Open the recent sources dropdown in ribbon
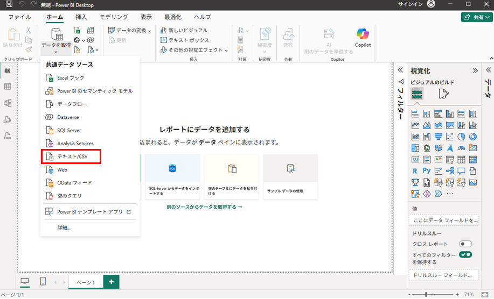Screen dimensions: 494x299 [97, 50]
